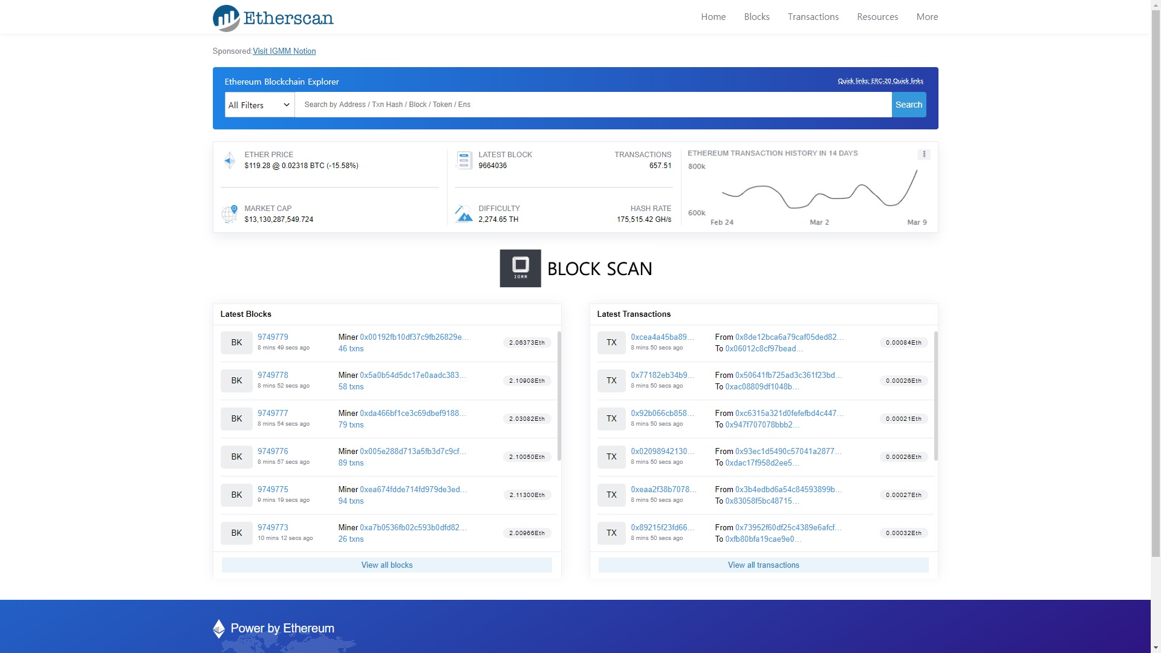This screenshot has height=653, width=1161.
Task: Click the Market Cap globe icon
Action: click(229, 213)
